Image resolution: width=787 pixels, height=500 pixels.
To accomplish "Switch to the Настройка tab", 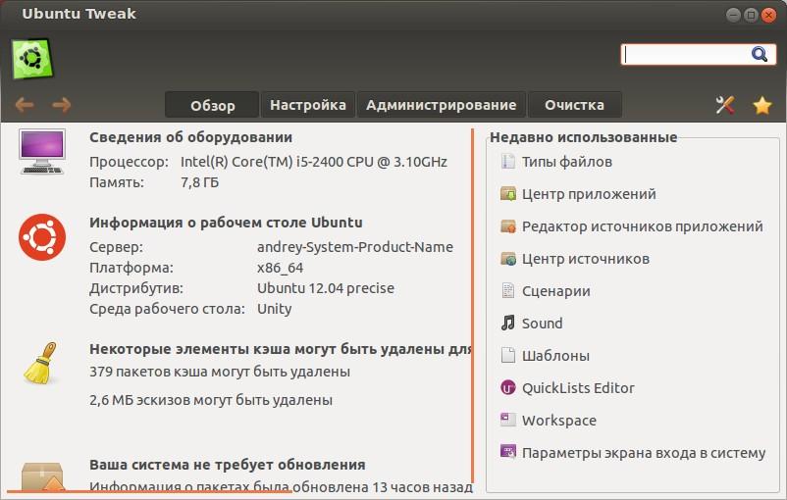I will [x=308, y=105].
